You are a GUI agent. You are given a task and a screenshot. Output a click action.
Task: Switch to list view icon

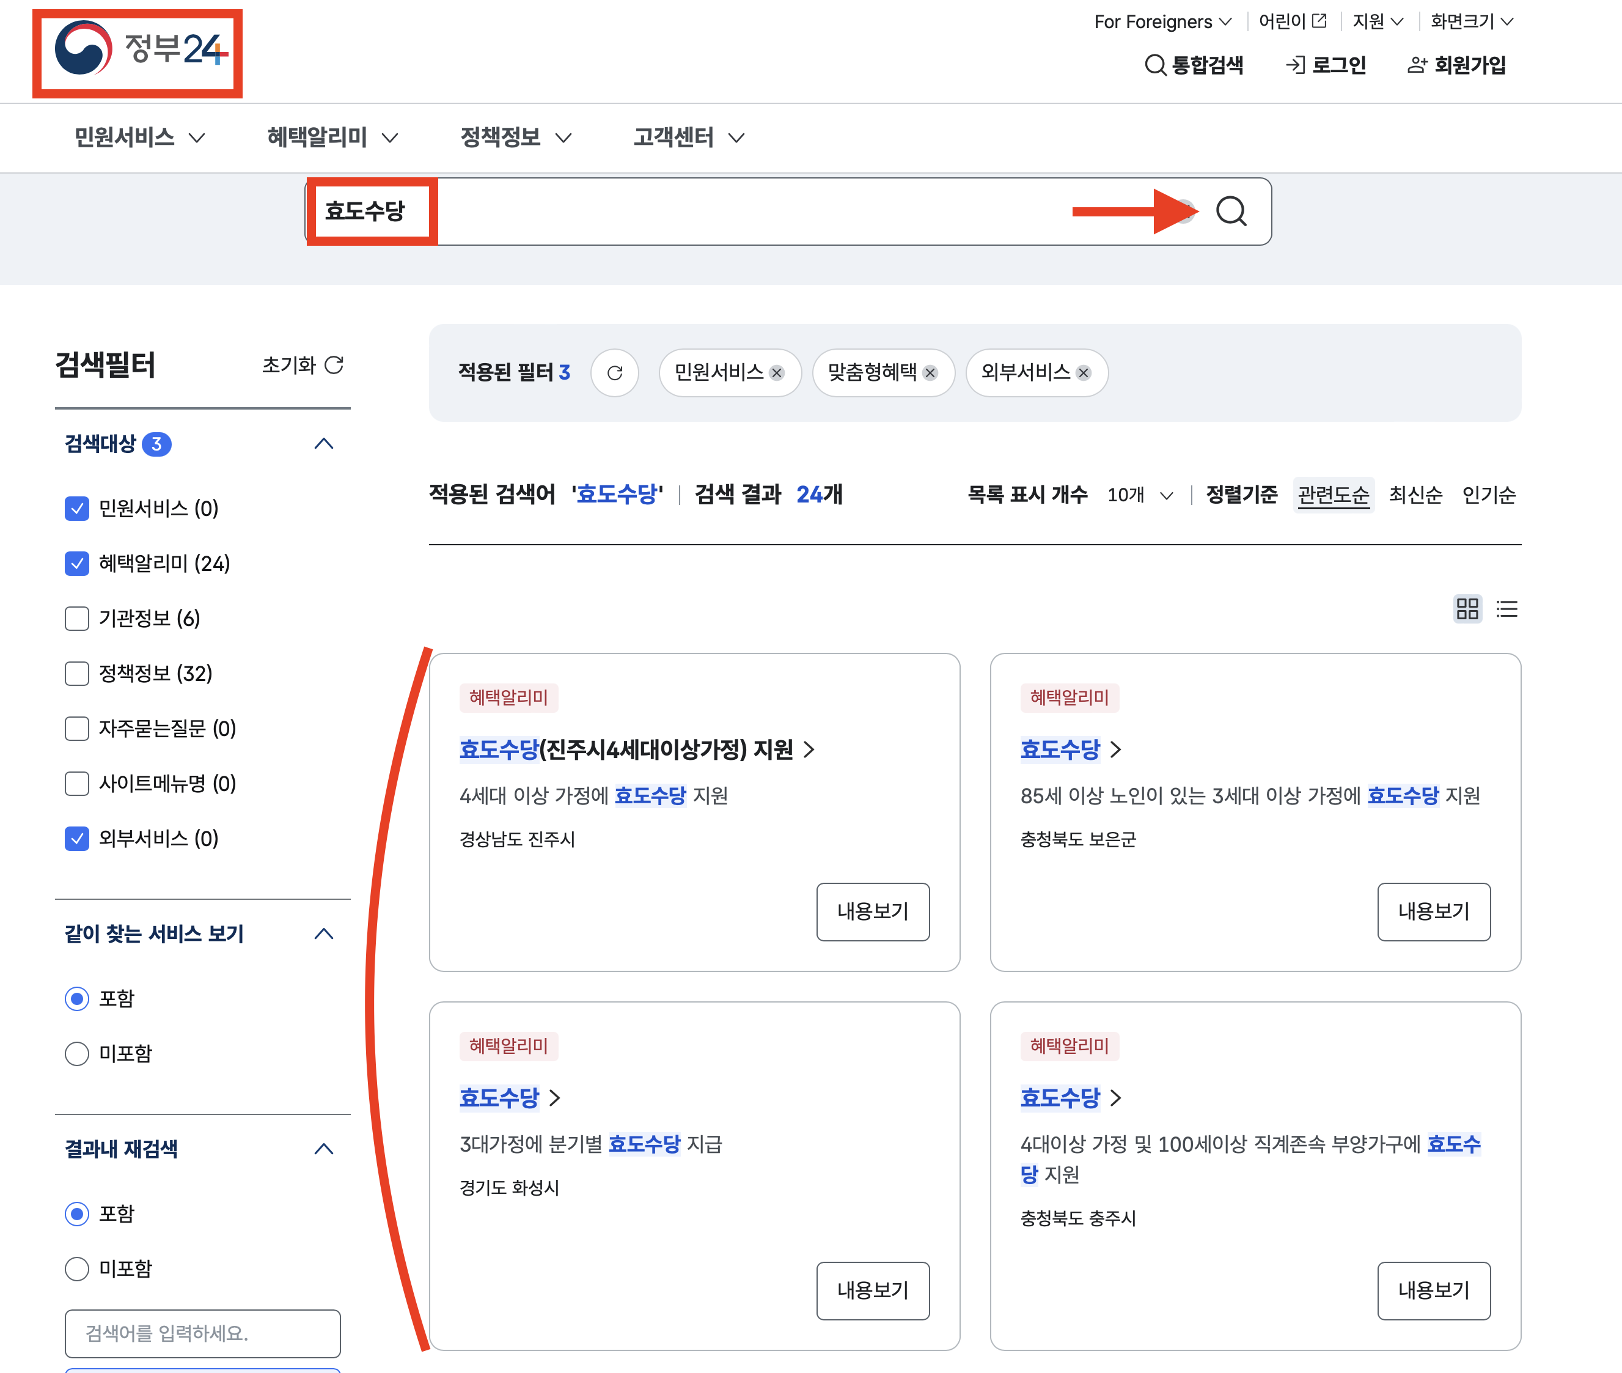[x=1507, y=609]
